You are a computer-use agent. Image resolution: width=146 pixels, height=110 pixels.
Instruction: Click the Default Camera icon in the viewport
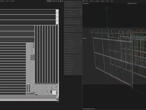tap(137, 3)
